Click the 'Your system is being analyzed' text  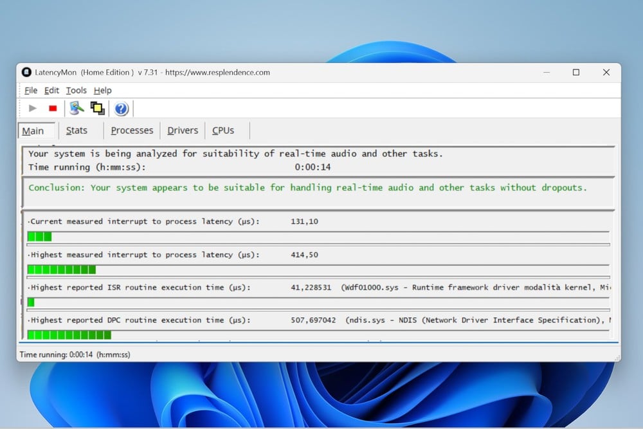click(x=235, y=154)
